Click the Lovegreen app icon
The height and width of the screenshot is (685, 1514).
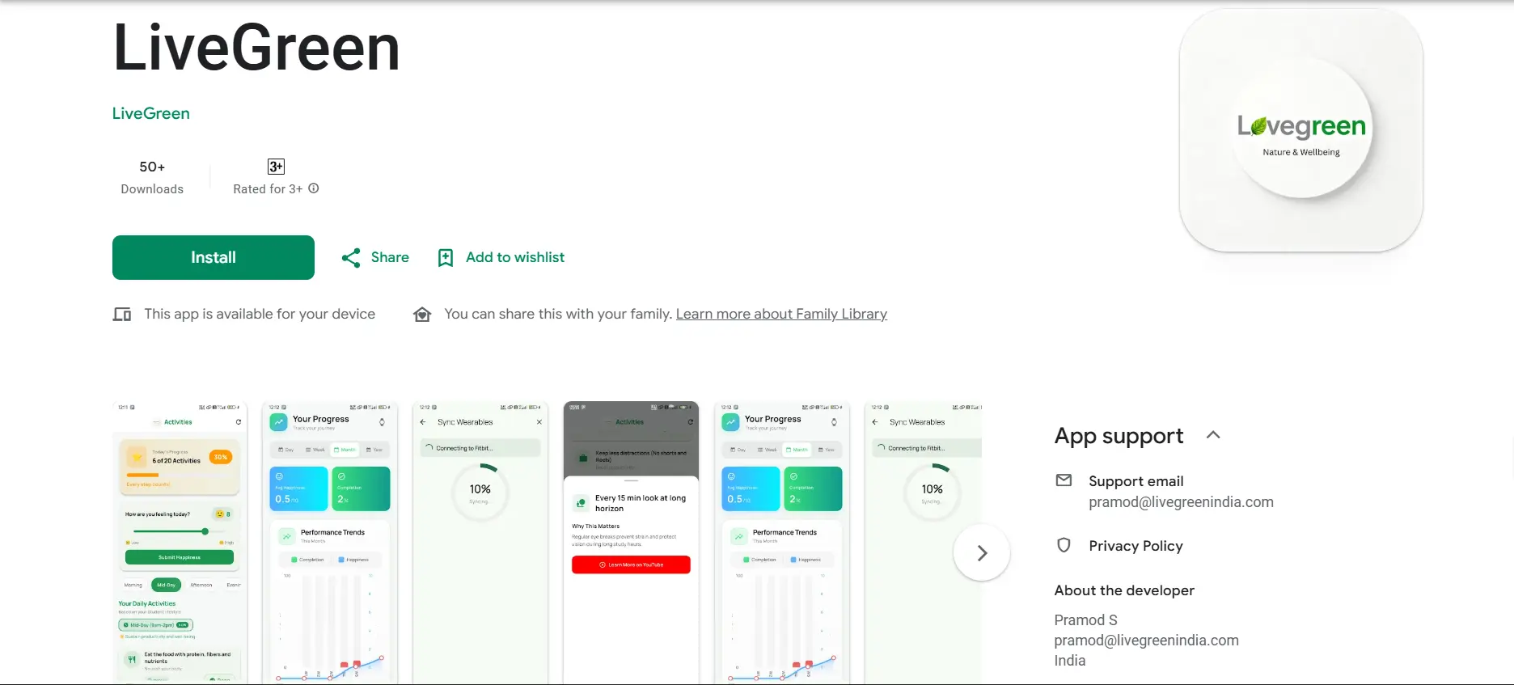tap(1301, 130)
